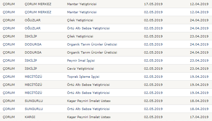Viewport: 212px width, 121px height.
Task: Open Ceviz Yetiştiricisi course link
Action: [x=80, y=69]
